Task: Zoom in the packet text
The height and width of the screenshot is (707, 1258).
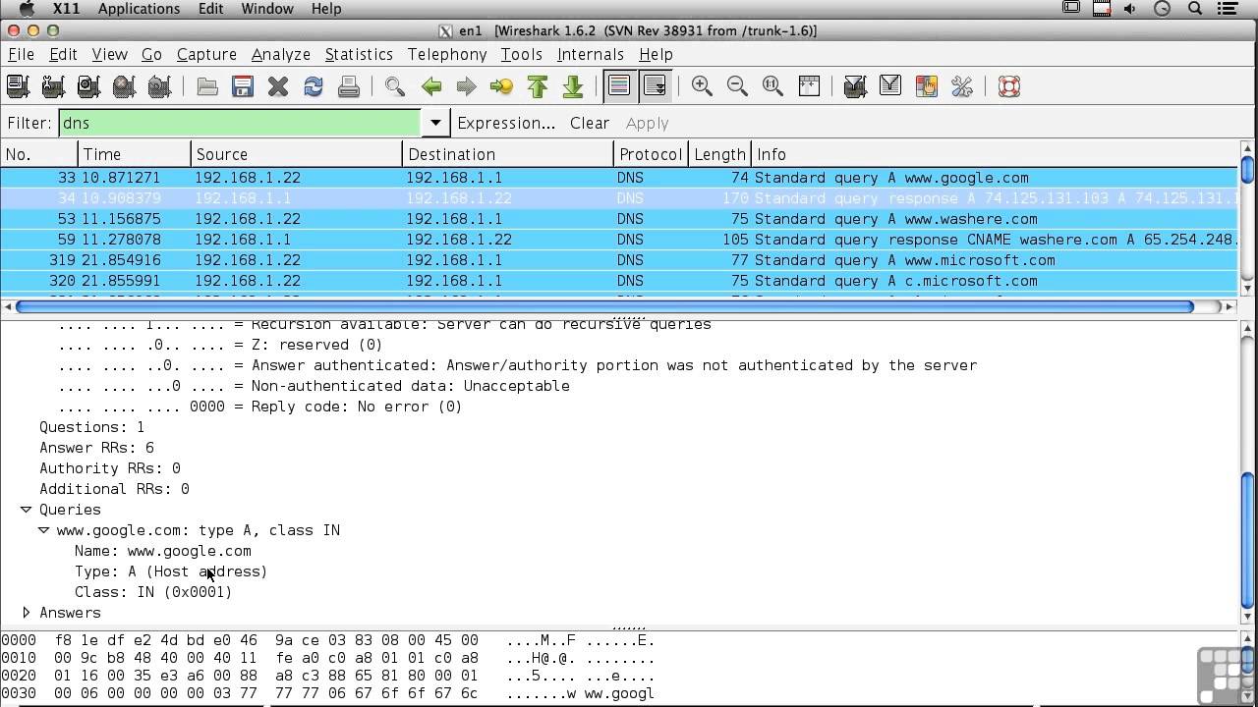Action: point(702,86)
